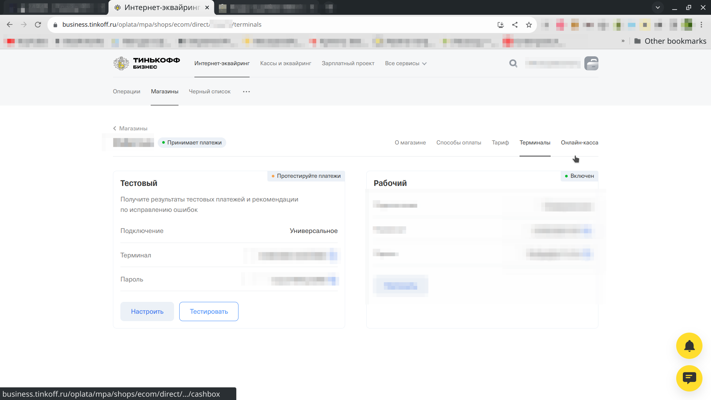Open the yellow notifications bell button
Screen dimensions: 711x400
point(689,346)
